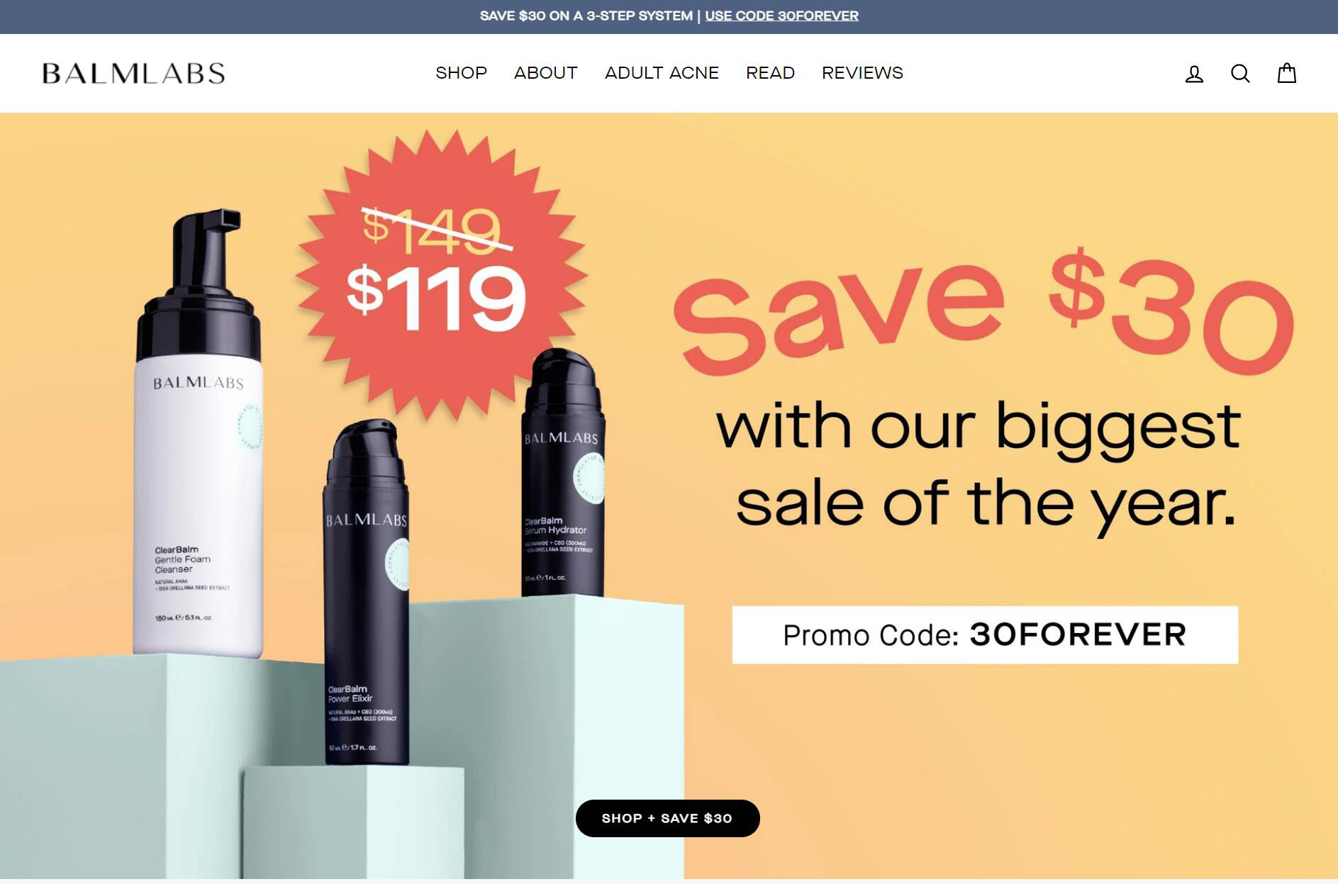Select the Gentle Foam Cleanser bottle
1338x884 pixels.
(197, 434)
